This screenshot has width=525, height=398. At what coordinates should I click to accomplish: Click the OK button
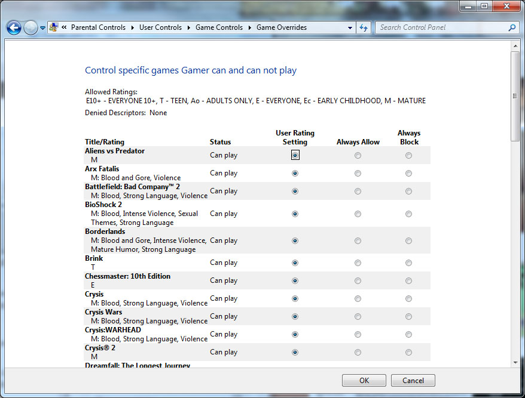pos(364,381)
